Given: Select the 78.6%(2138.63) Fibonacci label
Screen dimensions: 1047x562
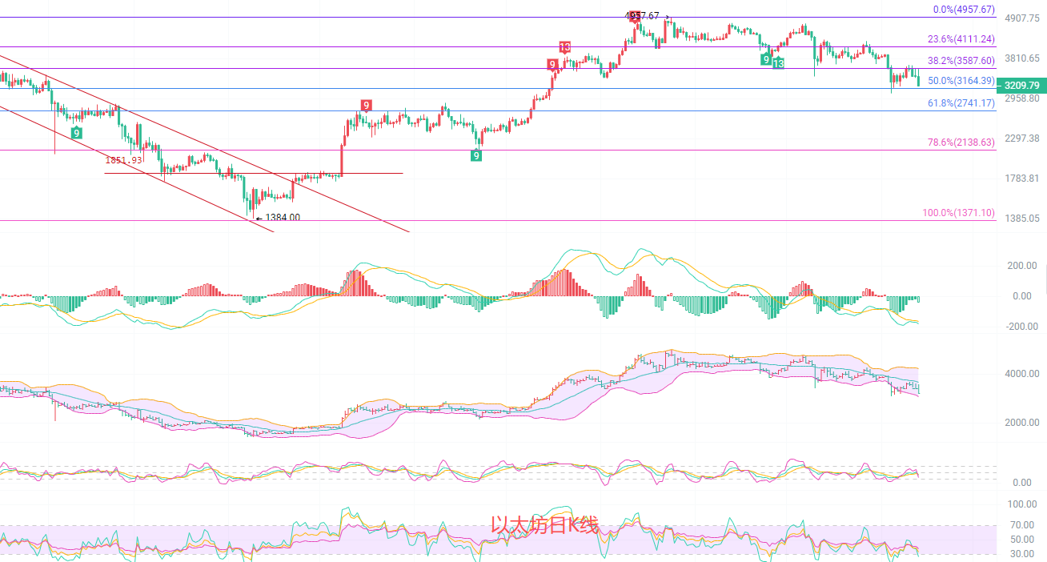Looking at the screenshot, I should (961, 143).
